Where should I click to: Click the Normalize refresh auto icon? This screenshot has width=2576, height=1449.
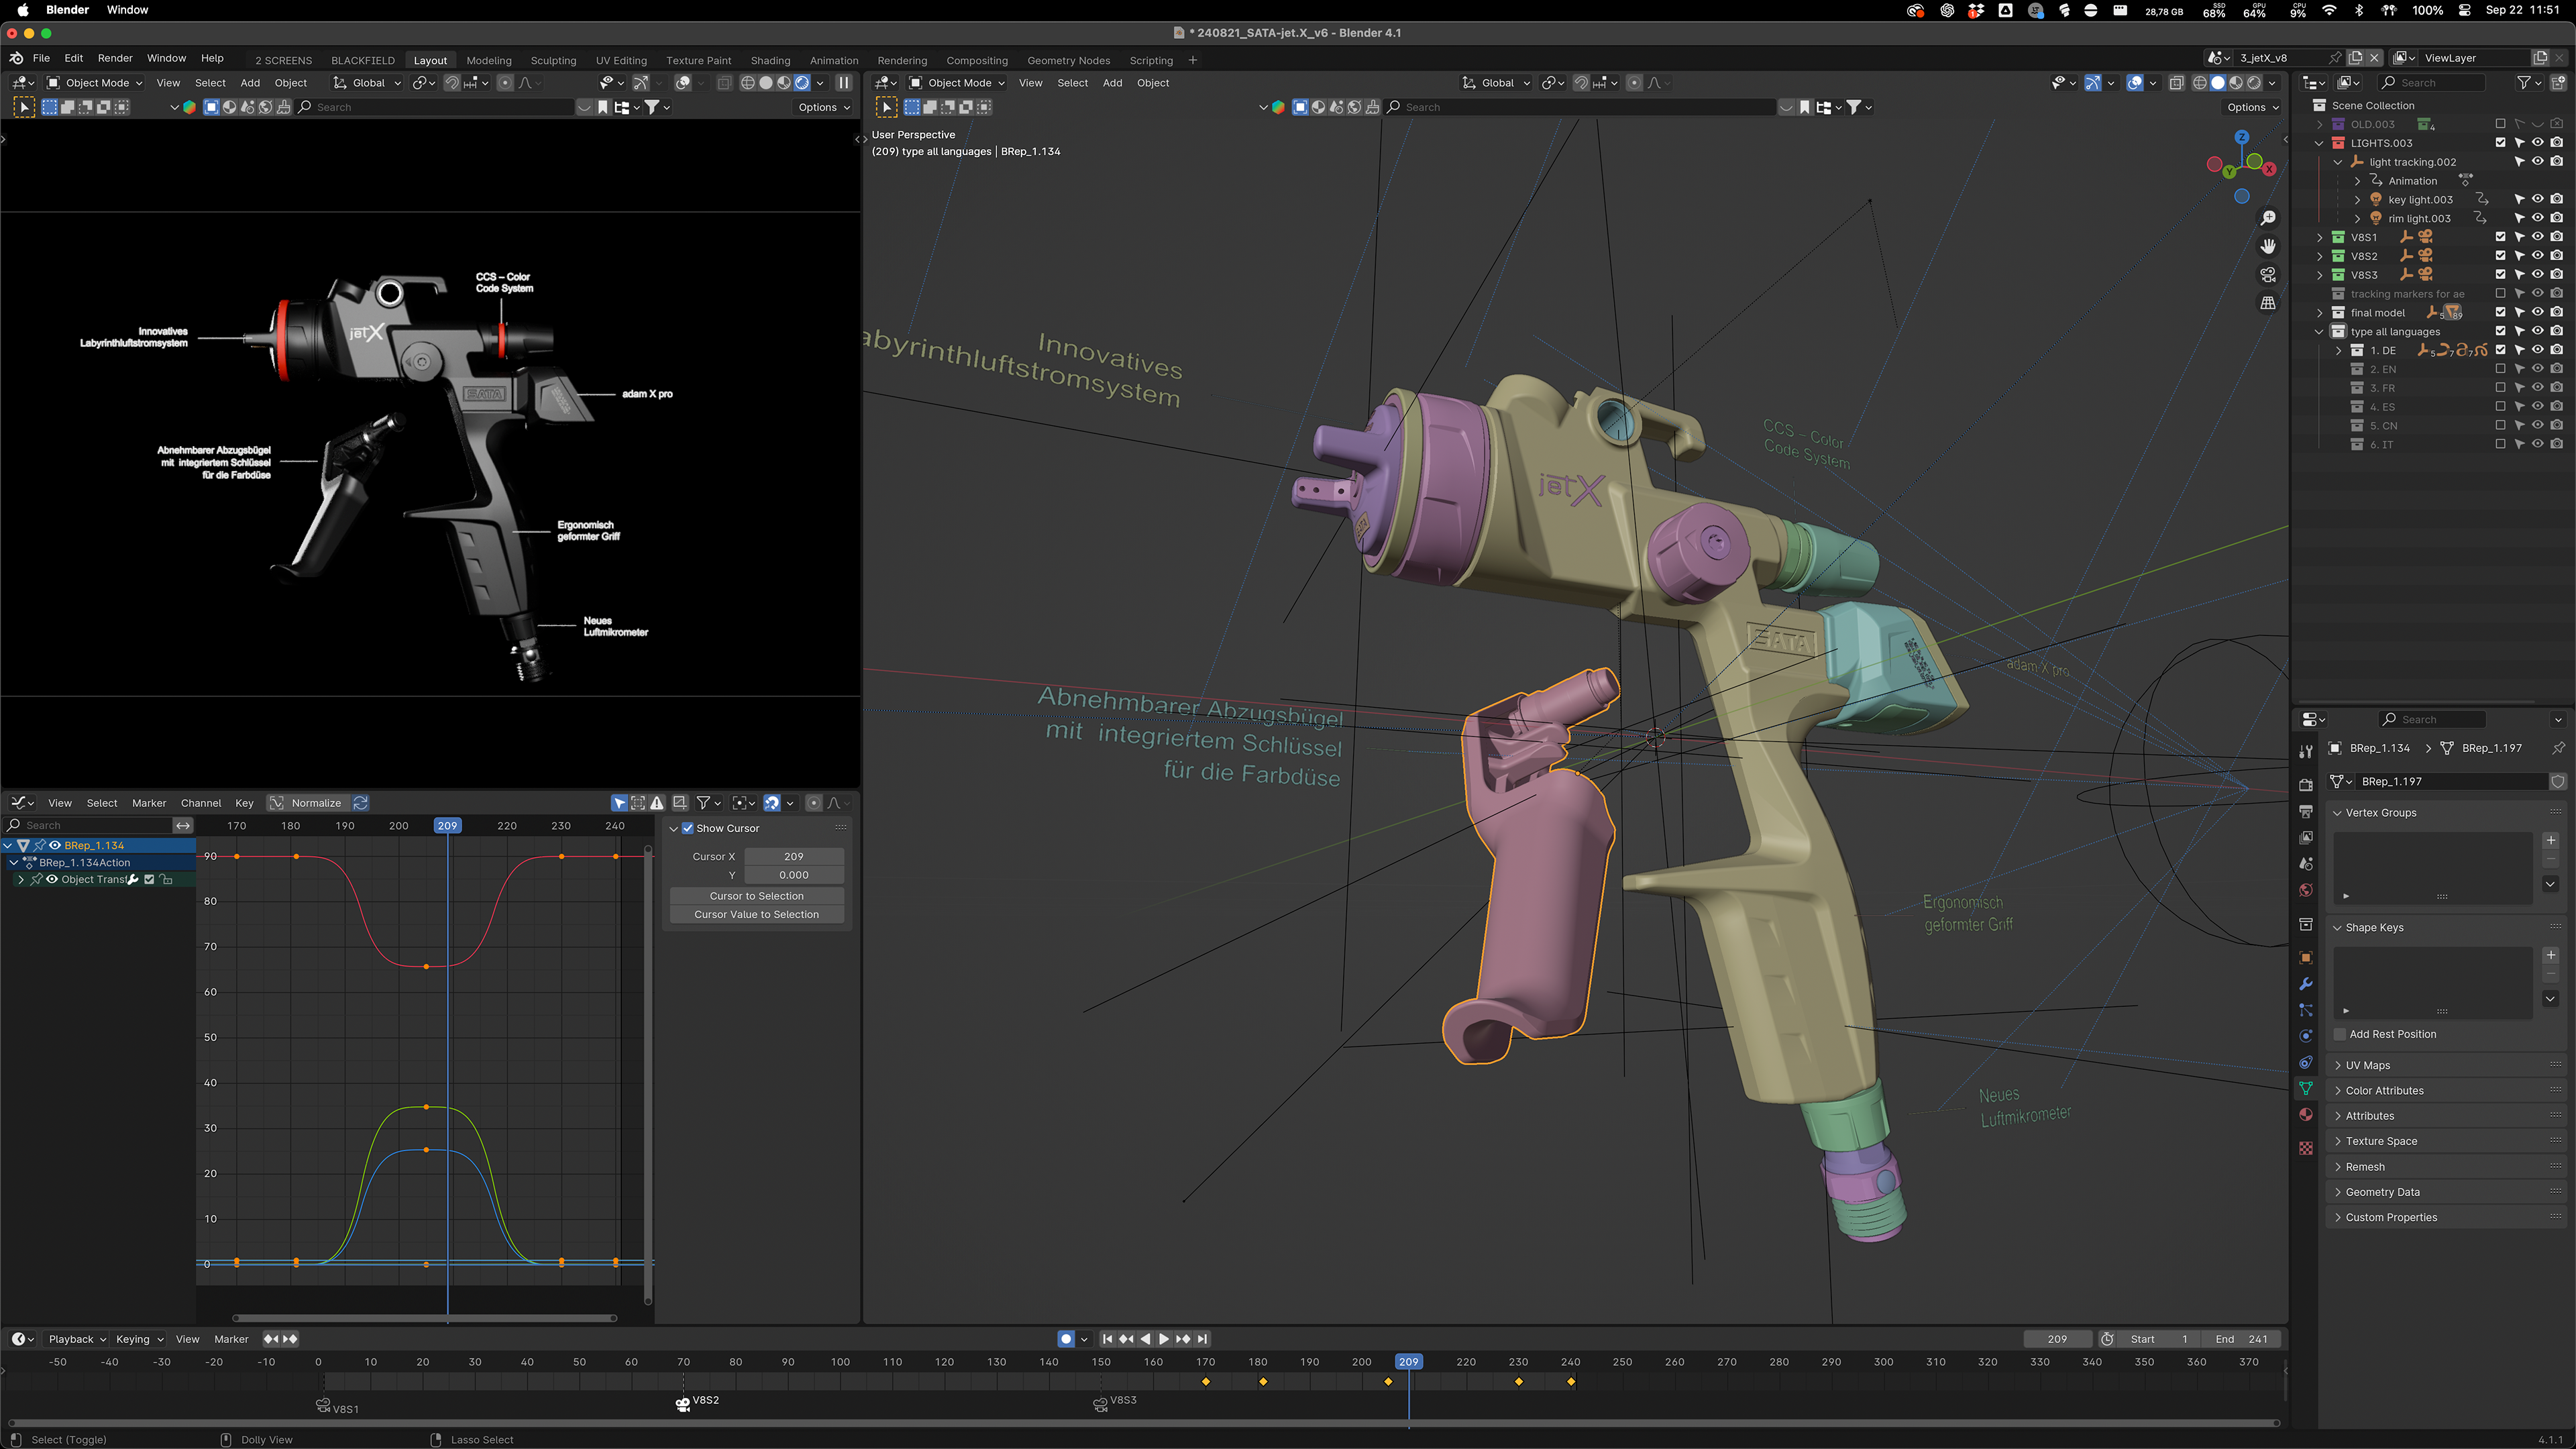(x=361, y=803)
